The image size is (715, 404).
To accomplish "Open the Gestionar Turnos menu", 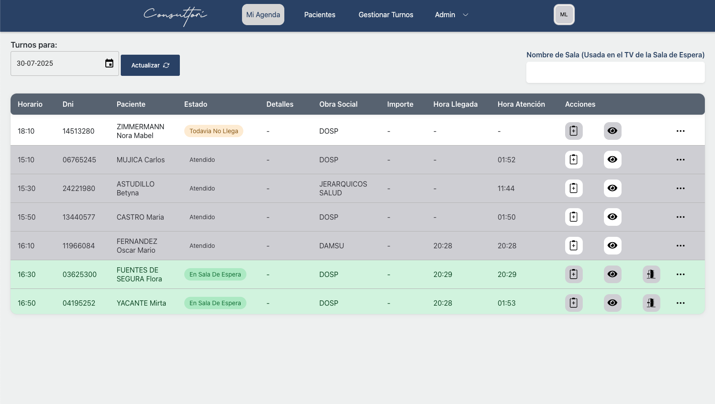I will [386, 15].
